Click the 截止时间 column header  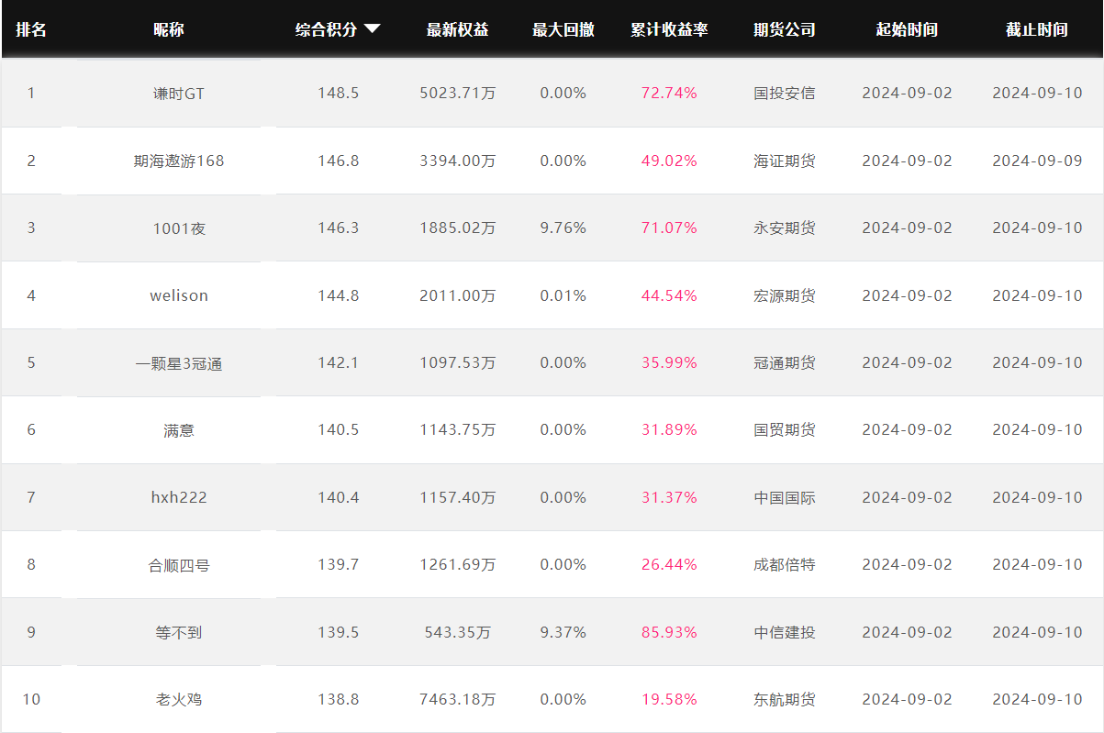[1037, 29]
